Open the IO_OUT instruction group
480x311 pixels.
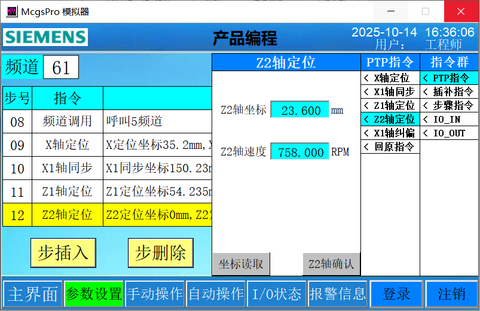tap(449, 133)
